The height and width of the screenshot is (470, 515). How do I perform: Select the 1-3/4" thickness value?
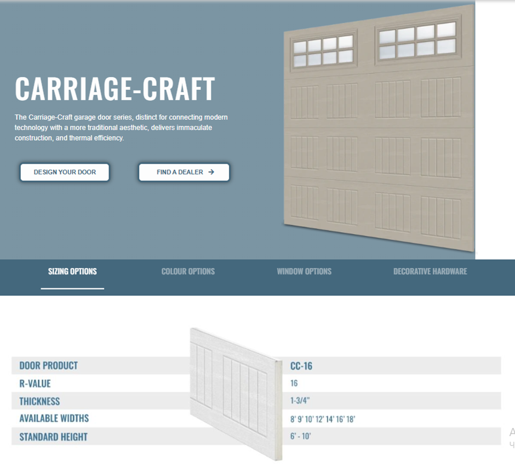[x=300, y=400]
